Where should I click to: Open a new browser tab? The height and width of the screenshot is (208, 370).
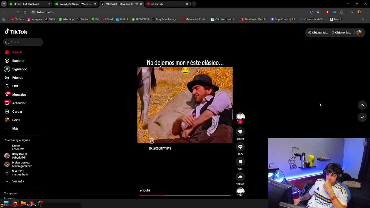click(x=194, y=4)
